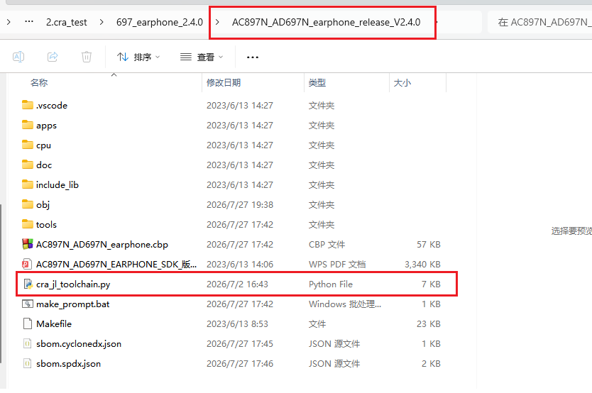The image size is (592, 393).
Task: Select the cpu folder icon
Action: 28,145
